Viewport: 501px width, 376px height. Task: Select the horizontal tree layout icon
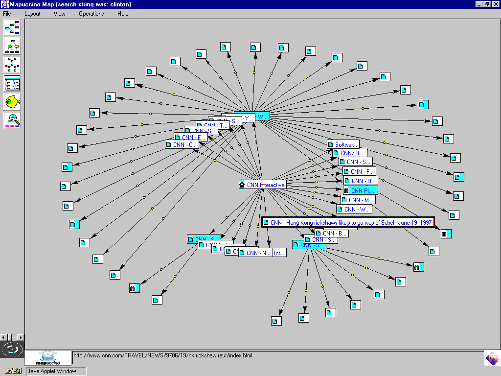(12, 27)
